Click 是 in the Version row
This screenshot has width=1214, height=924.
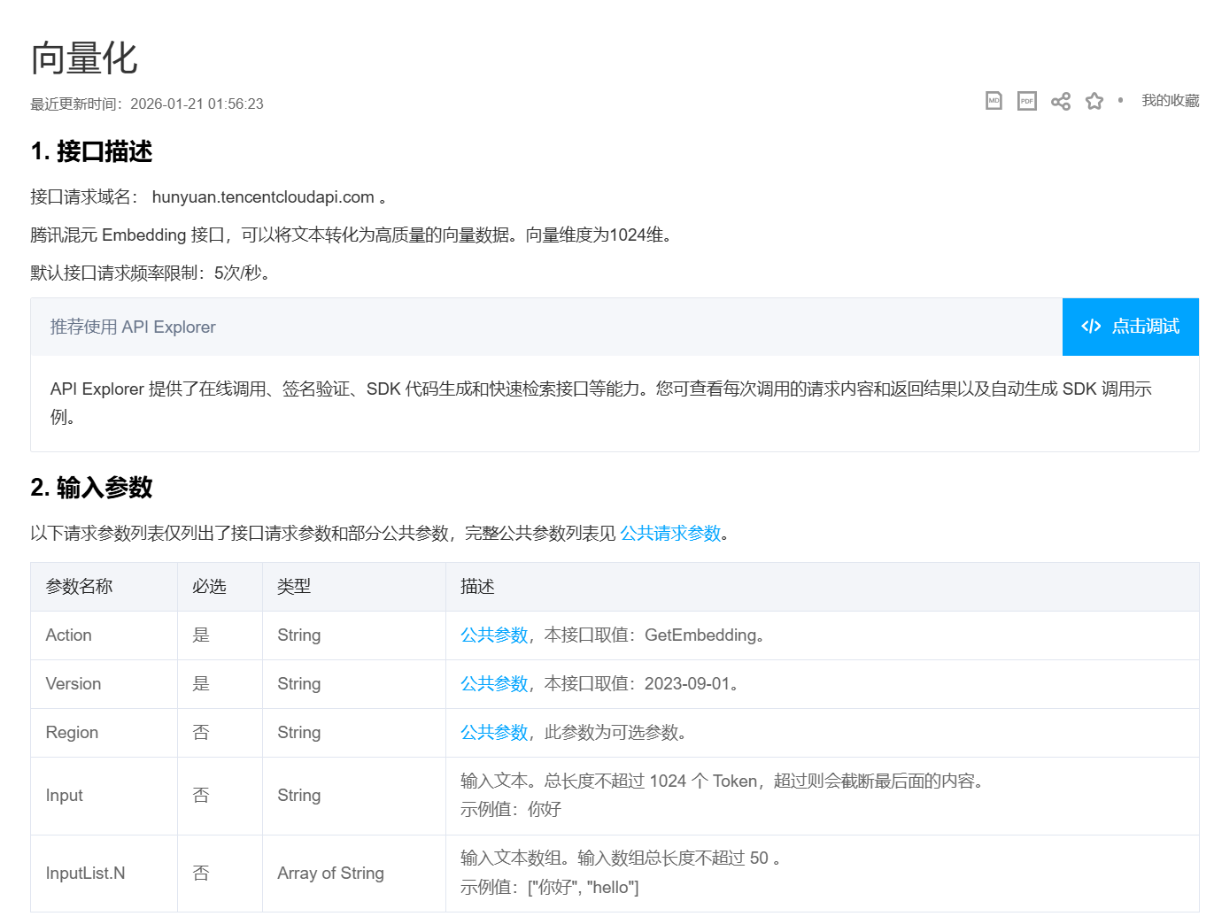click(x=201, y=683)
